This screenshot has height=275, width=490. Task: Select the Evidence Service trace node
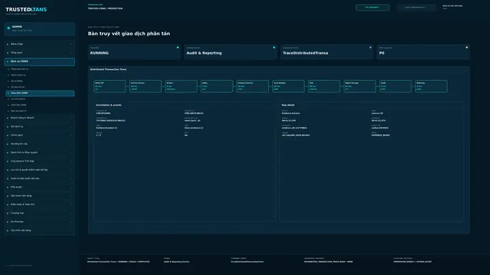(252, 86)
